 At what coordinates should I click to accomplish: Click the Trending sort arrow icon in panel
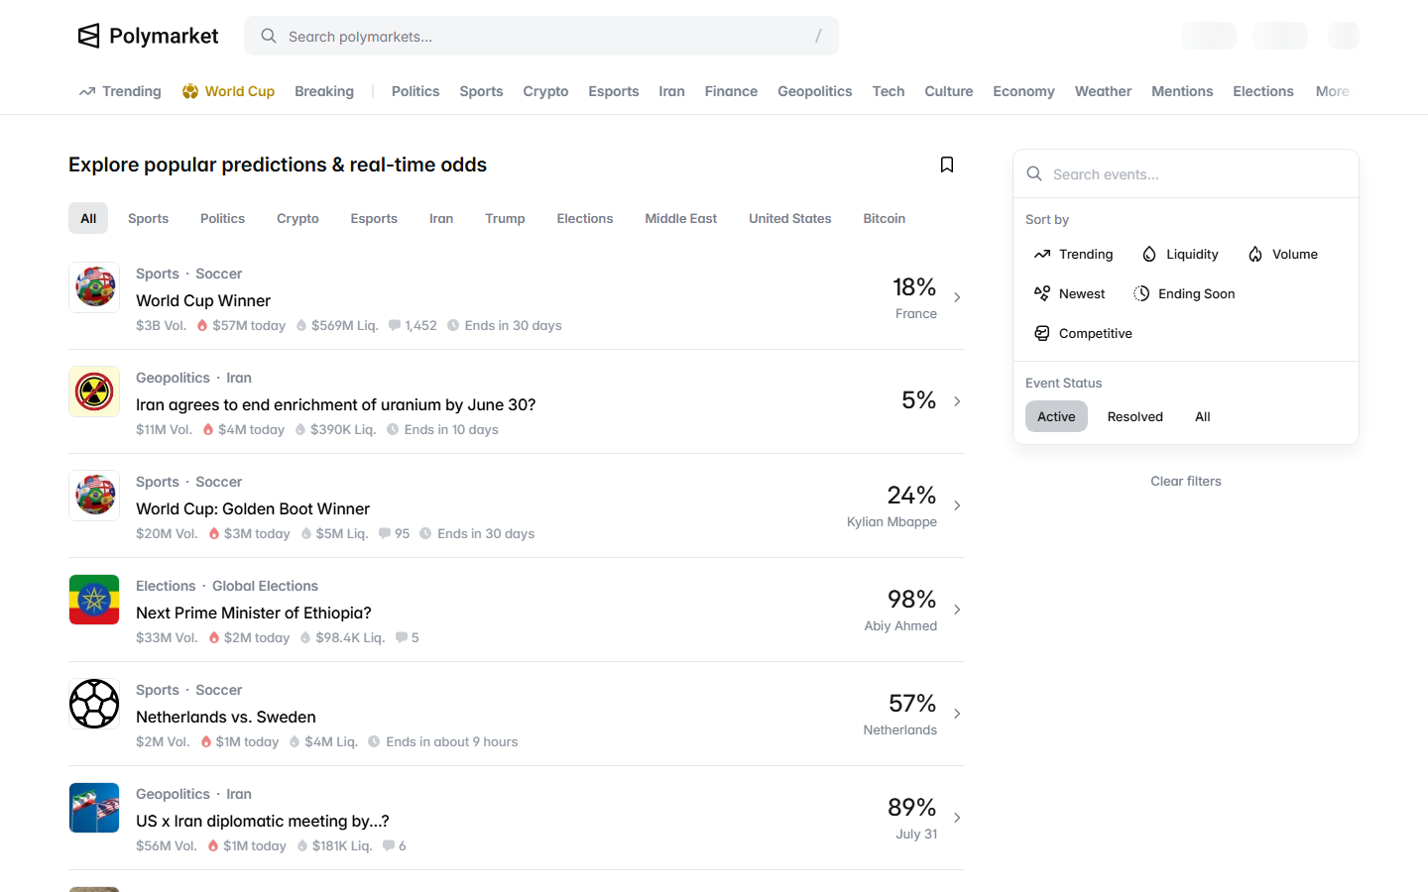tap(1042, 254)
